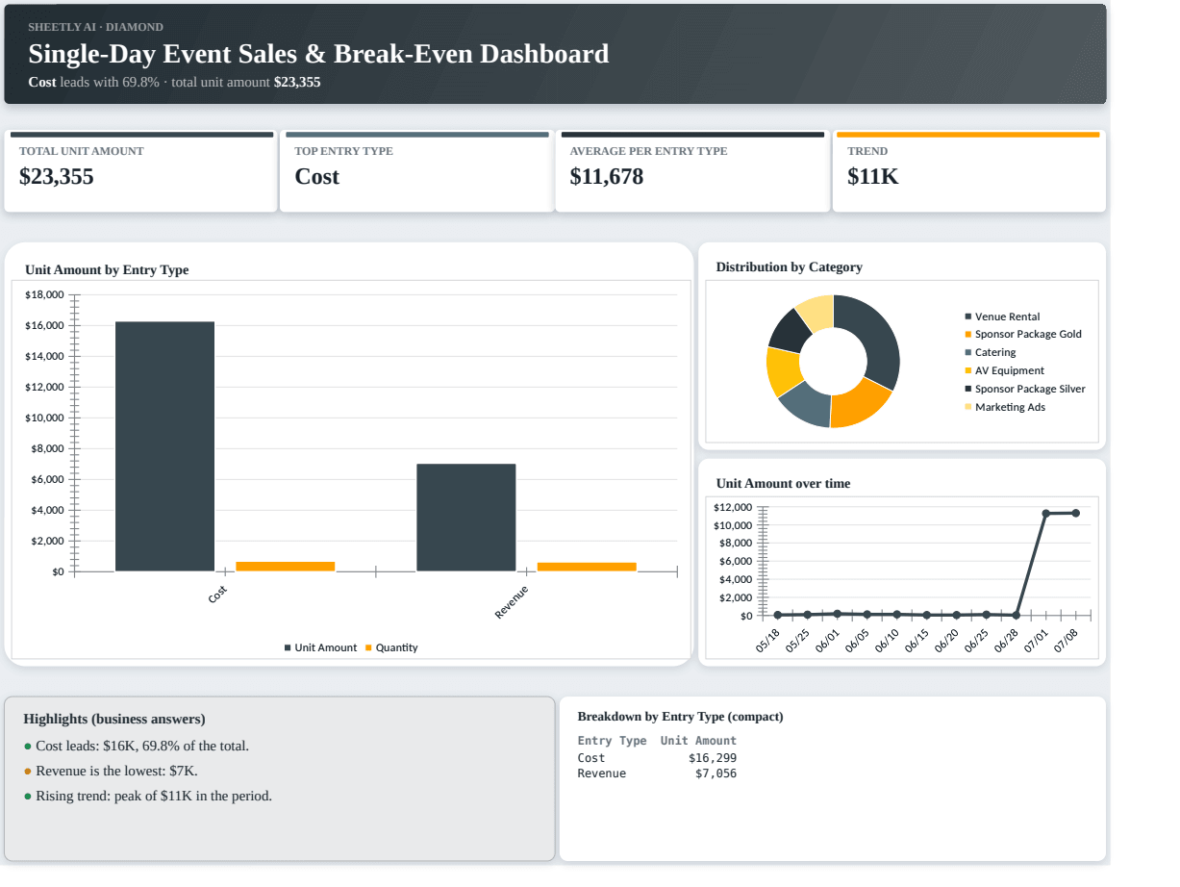Click the Marketing Ads legend swatch
Image resolution: width=1180 pixels, height=887 pixels.
tap(968, 407)
